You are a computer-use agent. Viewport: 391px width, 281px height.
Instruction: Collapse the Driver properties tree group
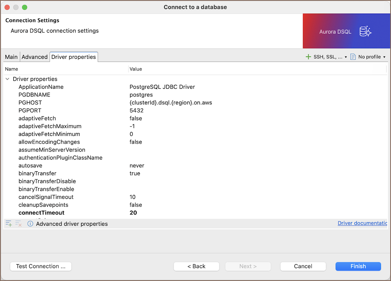(x=7, y=79)
